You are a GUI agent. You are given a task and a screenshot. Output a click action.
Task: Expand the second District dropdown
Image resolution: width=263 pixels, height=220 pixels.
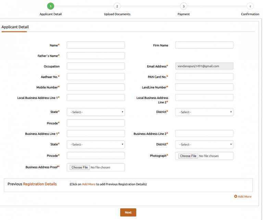tap(204, 144)
